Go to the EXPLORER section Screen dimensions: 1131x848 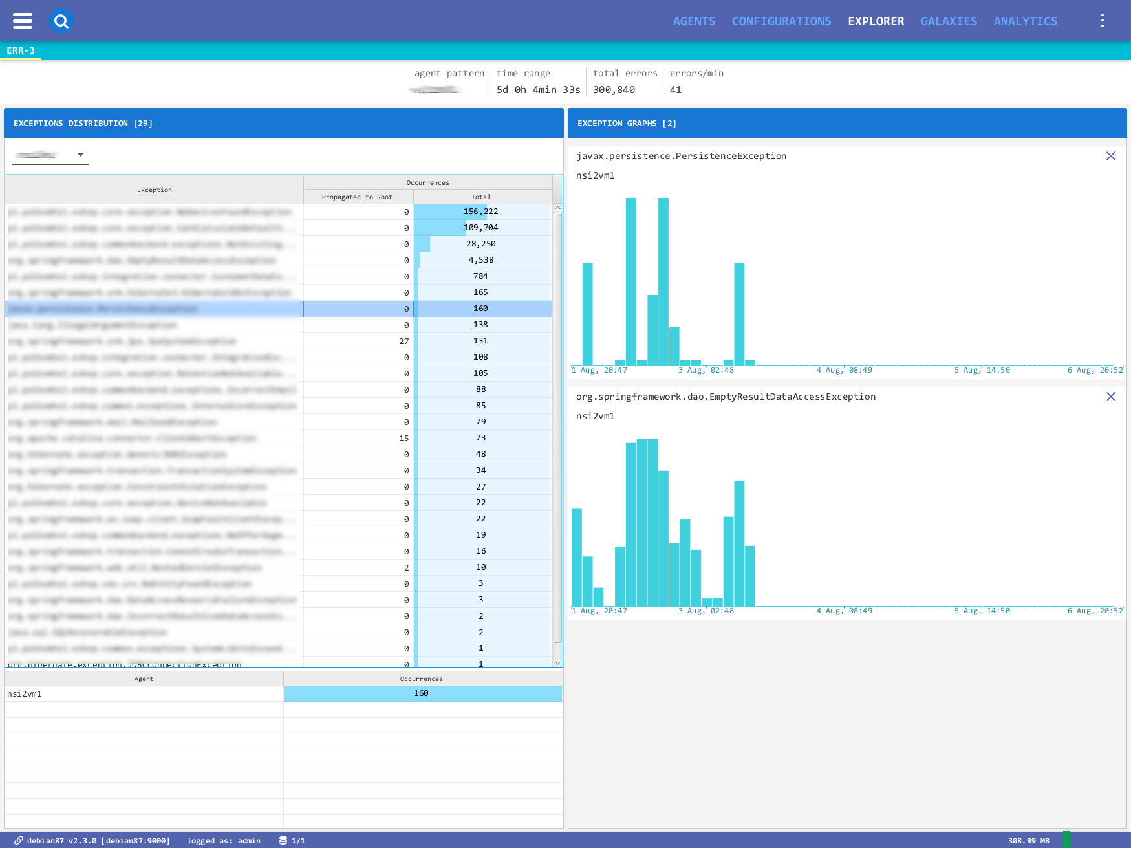(x=876, y=21)
